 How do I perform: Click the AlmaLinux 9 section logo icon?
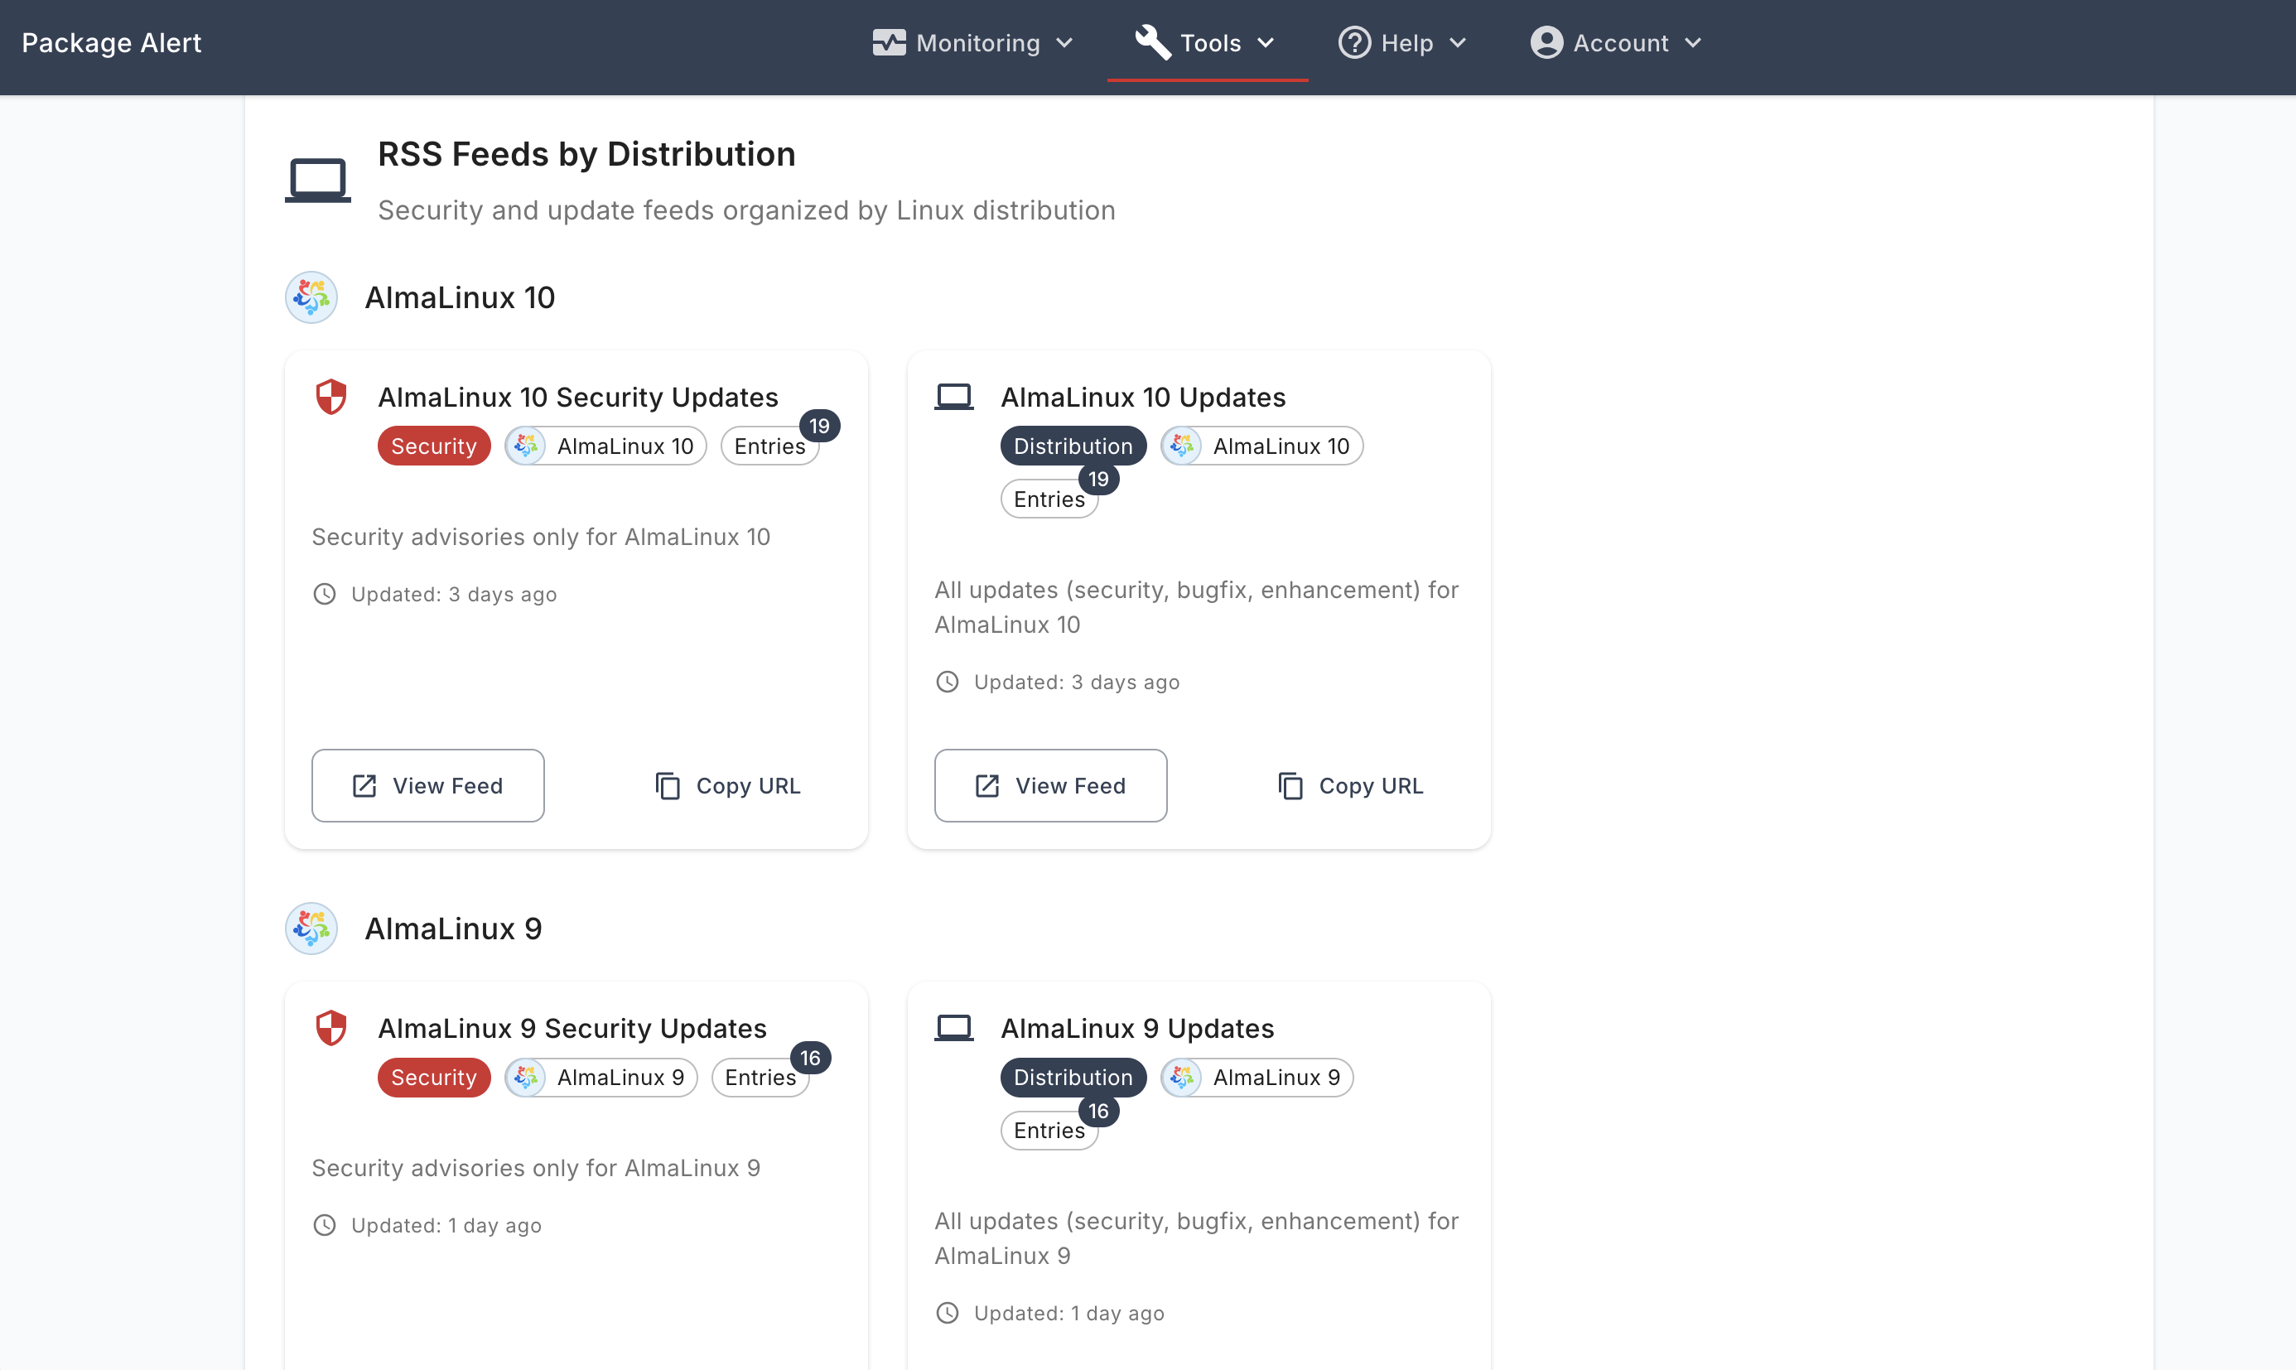coord(311,928)
